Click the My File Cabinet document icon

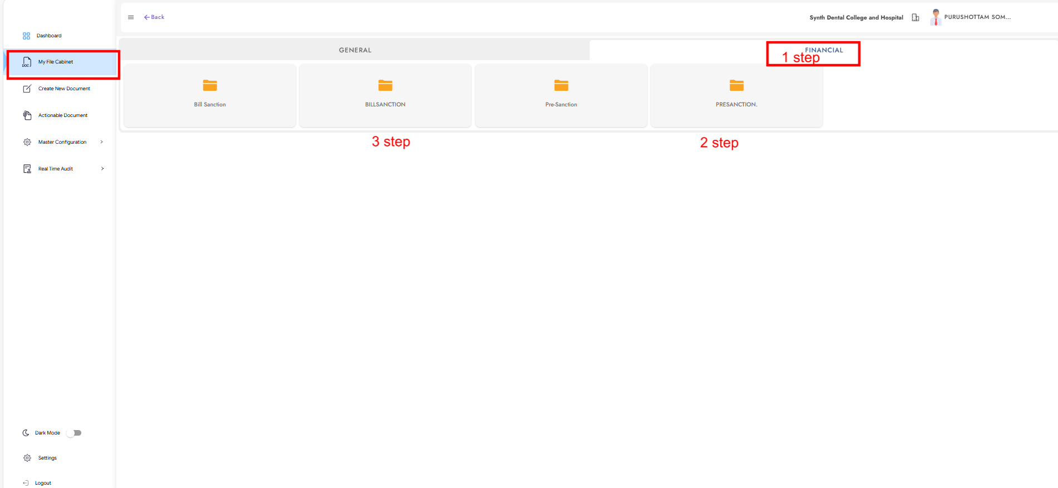[27, 62]
